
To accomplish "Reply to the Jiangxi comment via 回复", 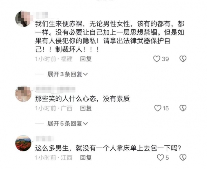I will click(86, 158).
